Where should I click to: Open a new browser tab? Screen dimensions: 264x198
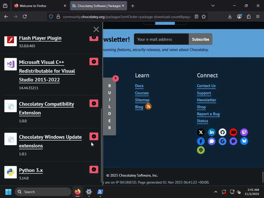click(133, 6)
